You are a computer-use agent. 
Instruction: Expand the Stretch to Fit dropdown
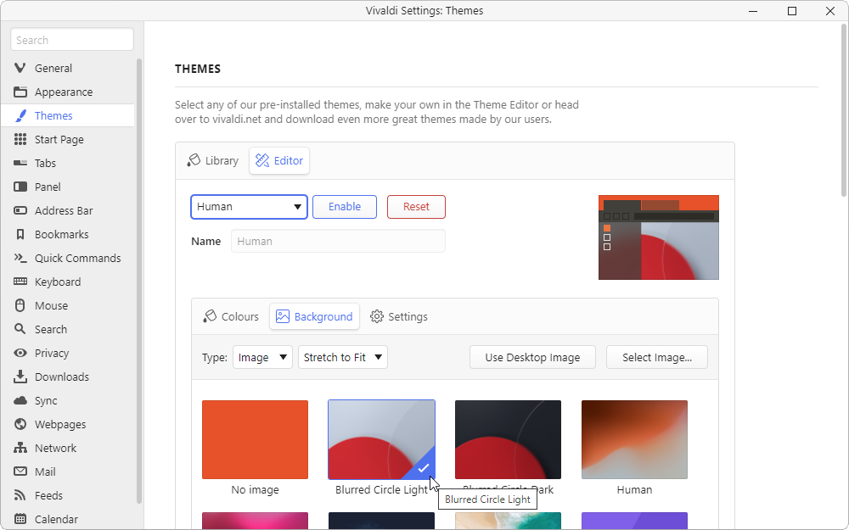point(342,357)
